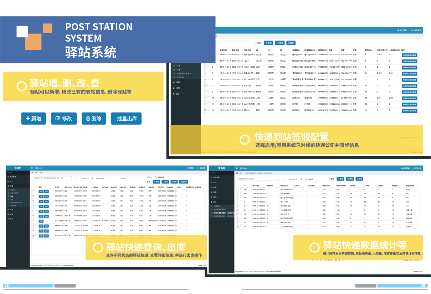Viewport: 431px width, 294px height.
Task: Click the large 修改 button below the 驿站增、删、改、查 banner
Action: coord(64,119)
